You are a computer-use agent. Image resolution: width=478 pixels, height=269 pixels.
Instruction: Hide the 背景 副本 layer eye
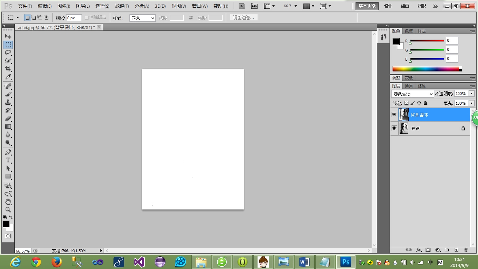[x=394, y=115]
